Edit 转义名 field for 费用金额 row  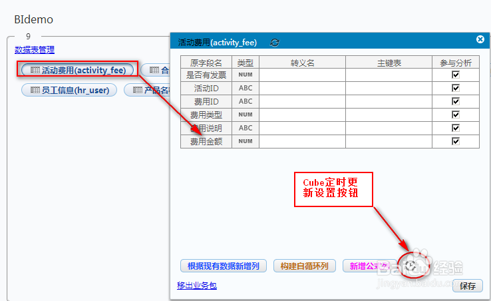(x=302, y=141)
